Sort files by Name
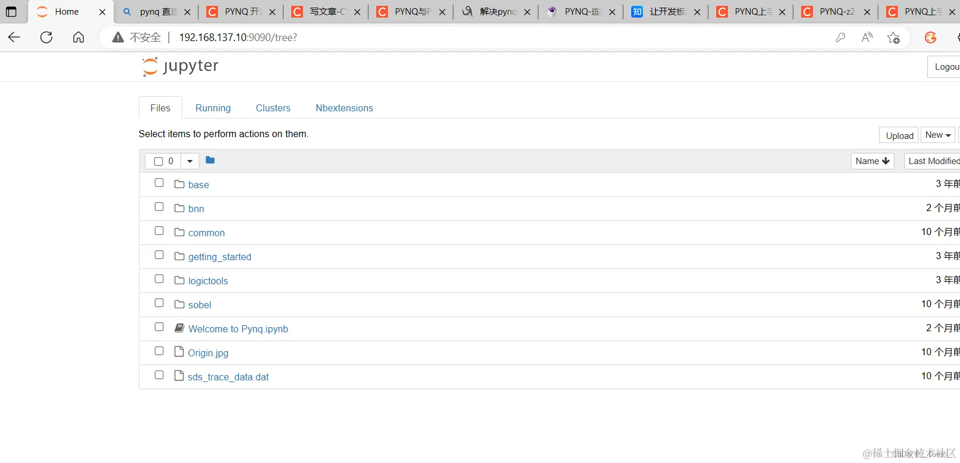The image size is (960, 463). [x=872, y=161]
